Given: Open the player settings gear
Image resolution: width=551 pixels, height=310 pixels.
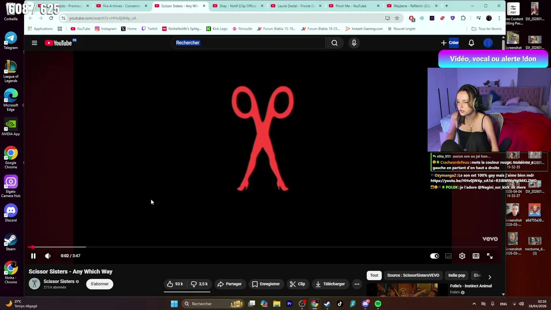Looking at the screenshot, I should click(462, 256).
